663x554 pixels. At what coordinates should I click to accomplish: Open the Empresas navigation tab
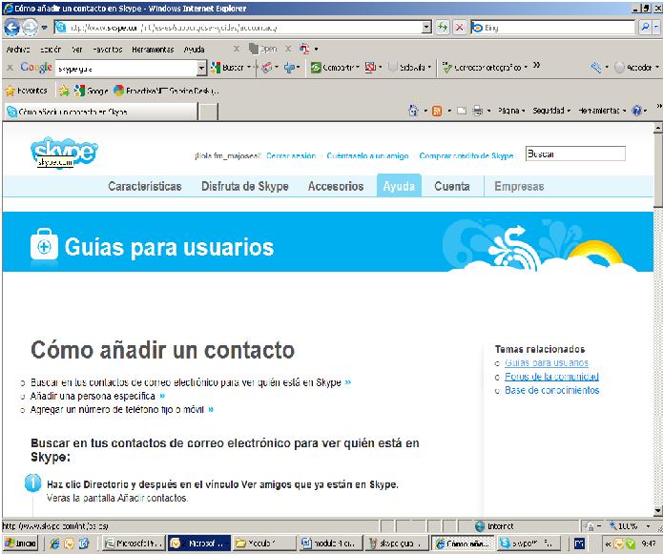point(519,186)
